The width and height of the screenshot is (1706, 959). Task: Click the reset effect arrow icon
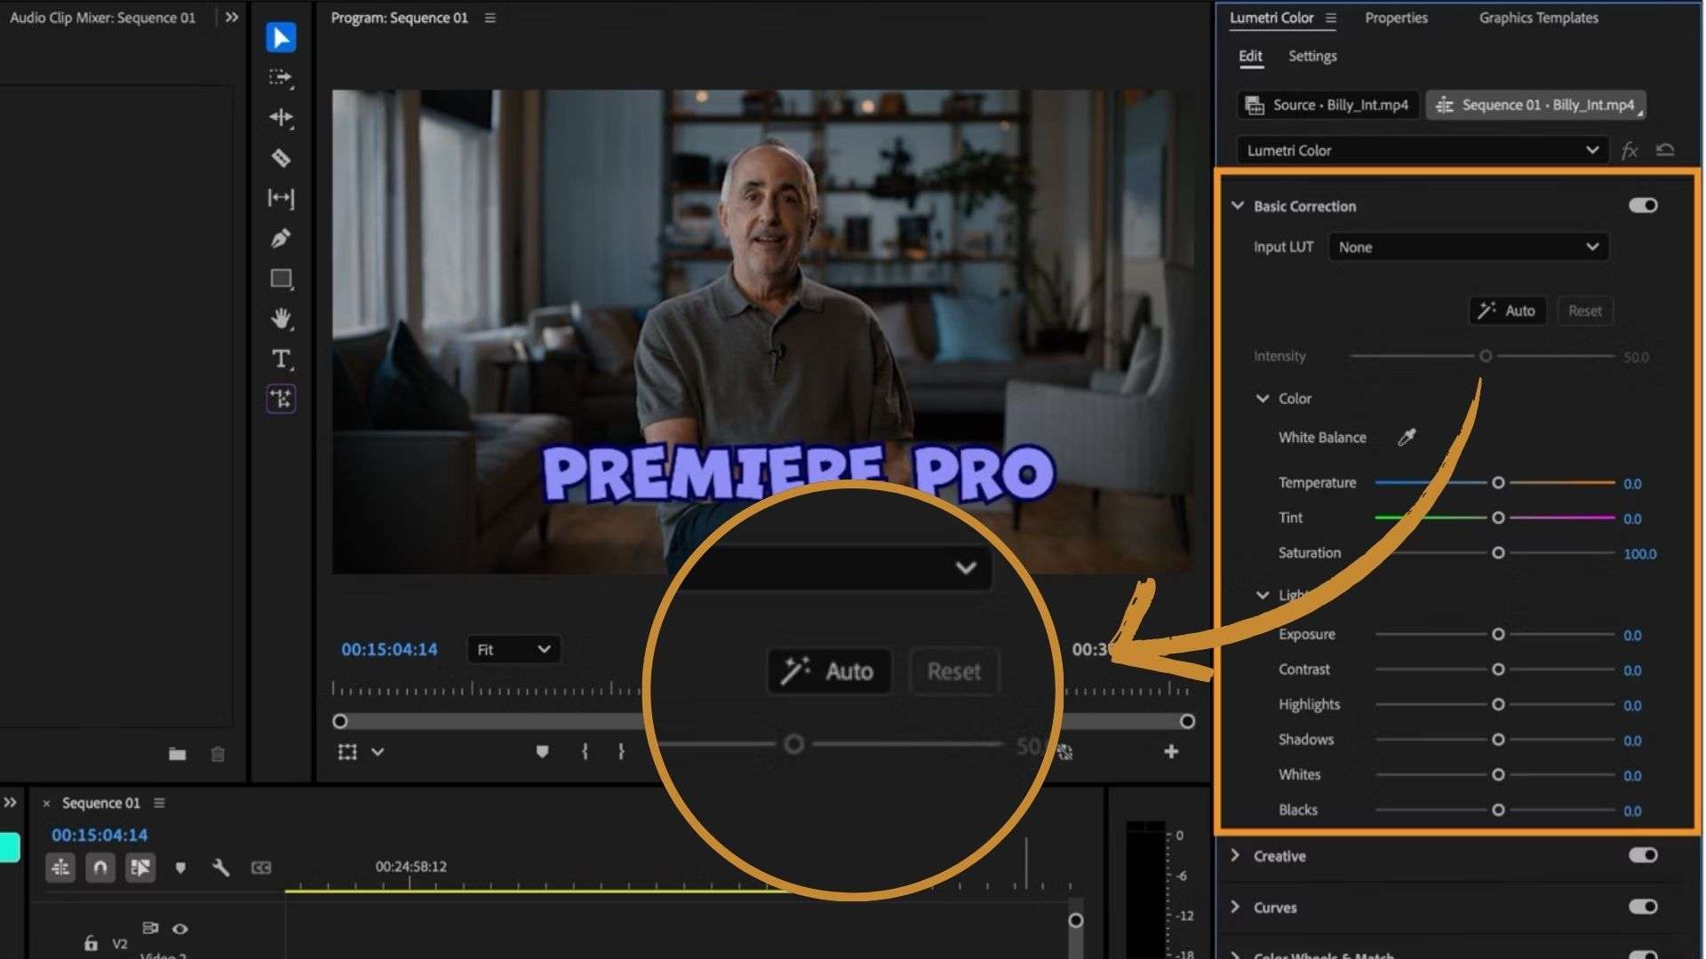tap(1665, 149)
